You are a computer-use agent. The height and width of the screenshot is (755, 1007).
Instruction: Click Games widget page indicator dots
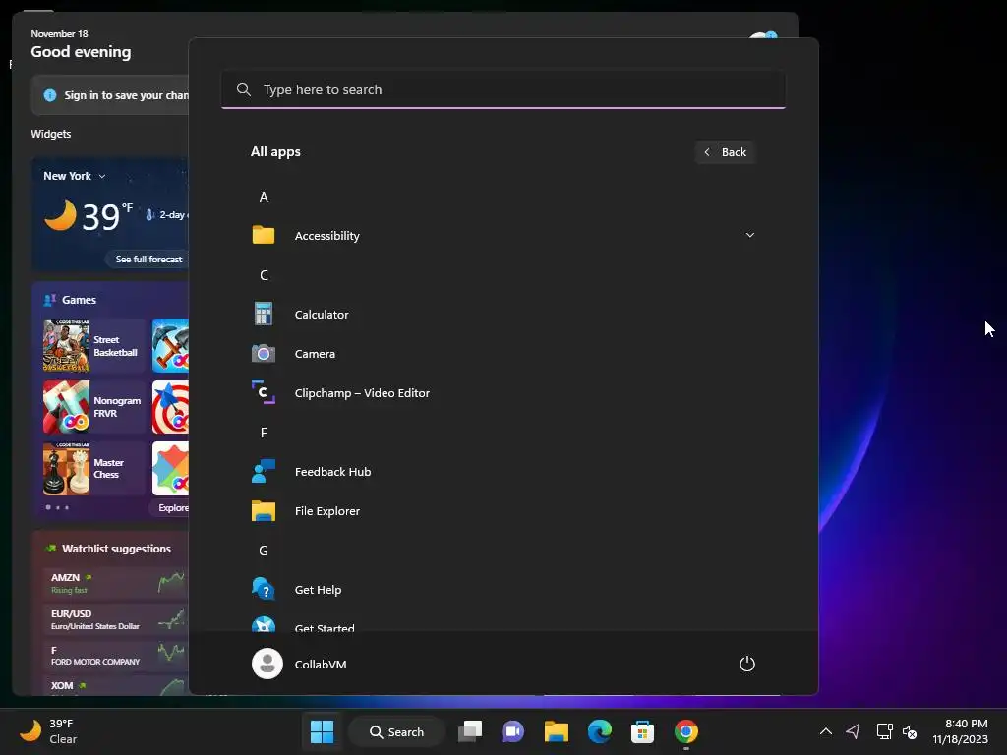[57, 508]
